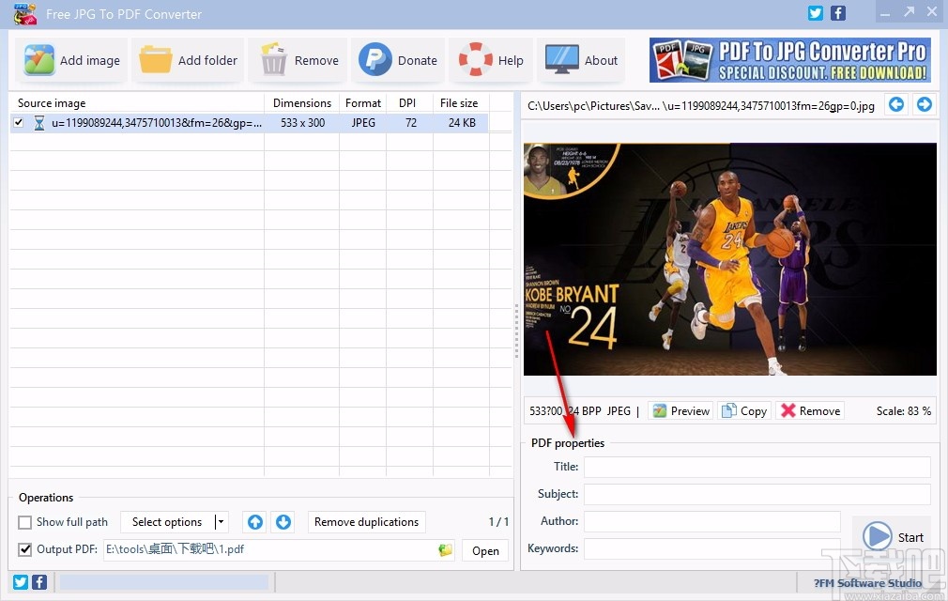This screenshot has height=601, width=948.
Task: Click the blue forward navigation arrow near file path
Action: pos(925,104)
